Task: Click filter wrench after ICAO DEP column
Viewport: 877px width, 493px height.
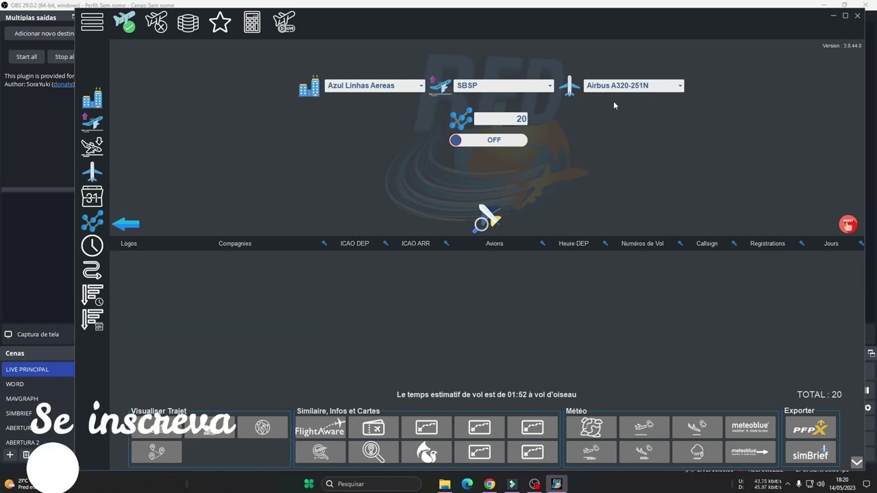Action: click(x=386, y=243)
